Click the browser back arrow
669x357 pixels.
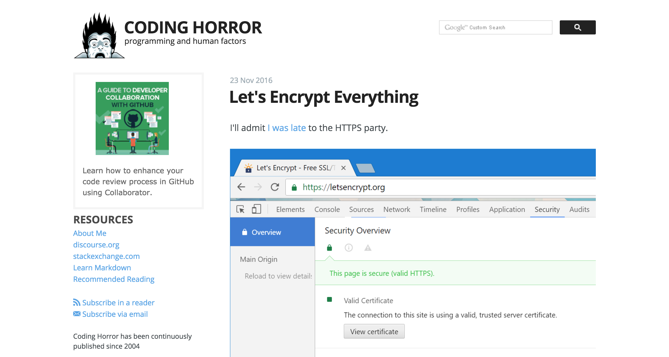(x=241, y=187)
